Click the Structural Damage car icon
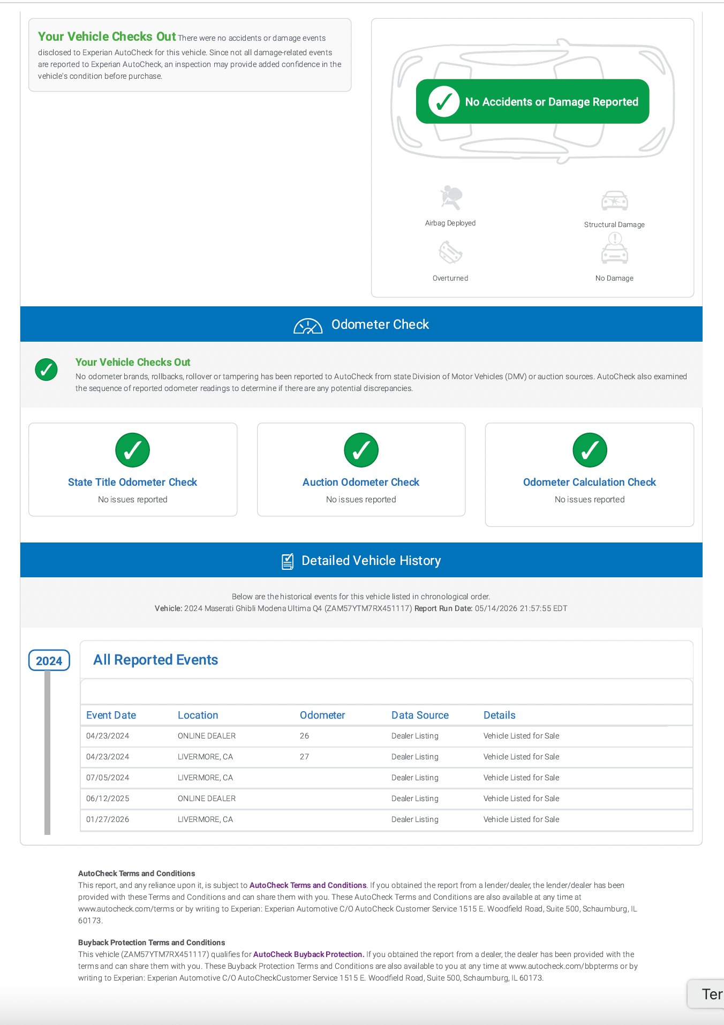 click(614, 201)
